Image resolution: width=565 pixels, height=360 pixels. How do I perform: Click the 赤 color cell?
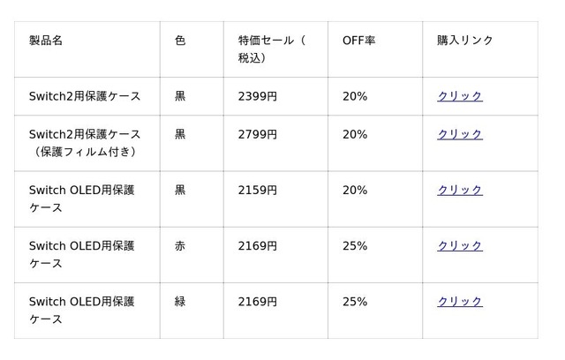[180, 245]
